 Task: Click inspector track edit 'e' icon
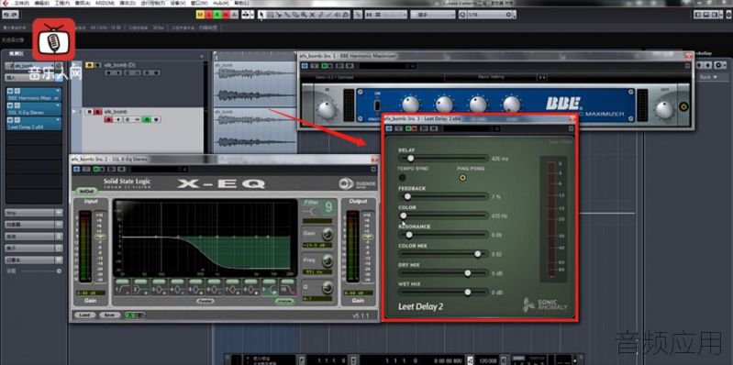coord(59,66)
